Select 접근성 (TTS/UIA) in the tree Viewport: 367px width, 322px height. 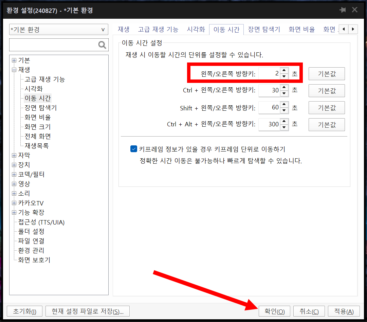pos(41,222)
